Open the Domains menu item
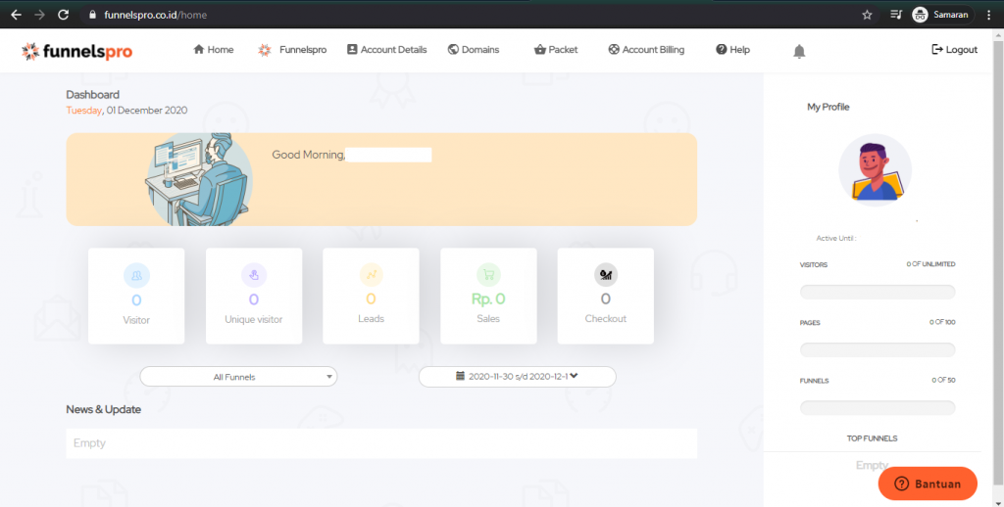The width and height of the screenshot is (1004, 507). [474, 50]
